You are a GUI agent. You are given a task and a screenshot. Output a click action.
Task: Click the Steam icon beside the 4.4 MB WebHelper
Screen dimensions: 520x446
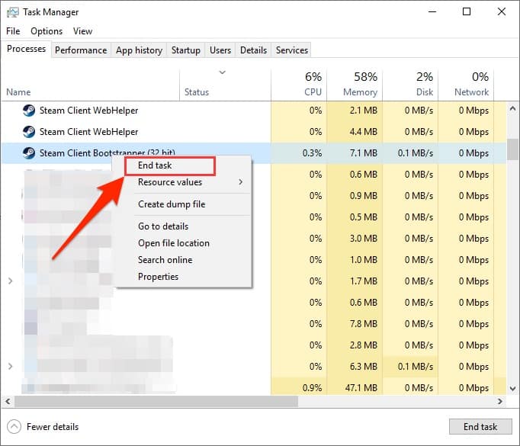[29, 132]
